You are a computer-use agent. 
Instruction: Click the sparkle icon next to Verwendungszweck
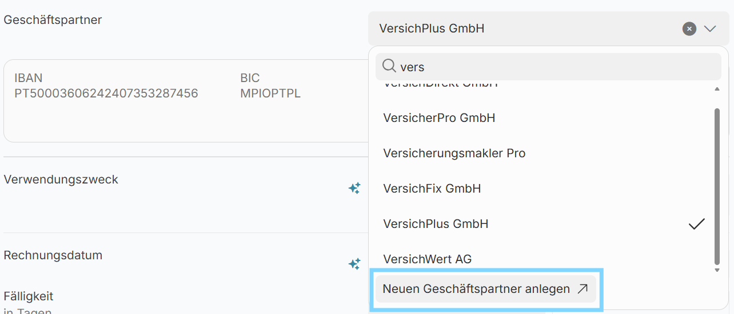tap(354, 188)
